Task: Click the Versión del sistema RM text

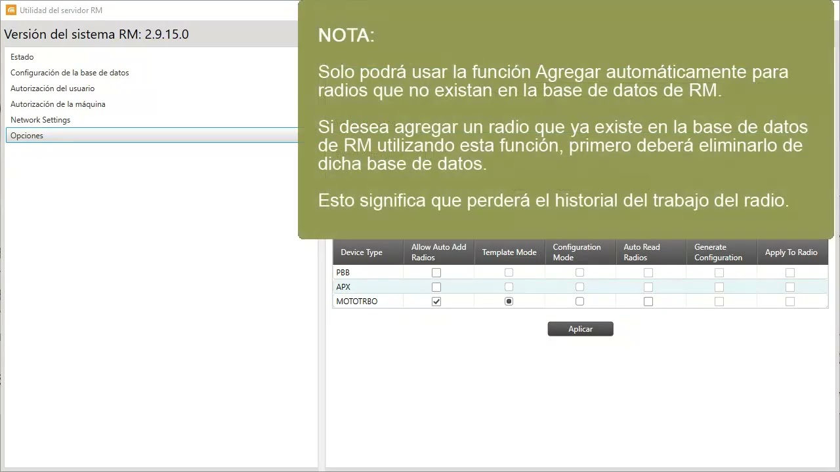Action: [x=96, y=34]
